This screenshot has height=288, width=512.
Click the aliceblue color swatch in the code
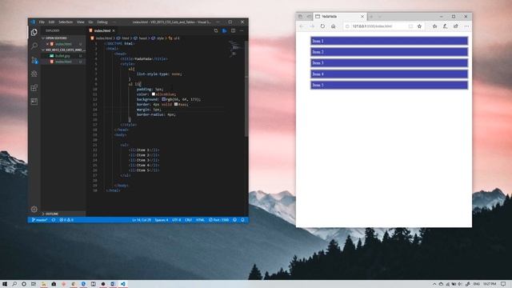coord(153,94)
